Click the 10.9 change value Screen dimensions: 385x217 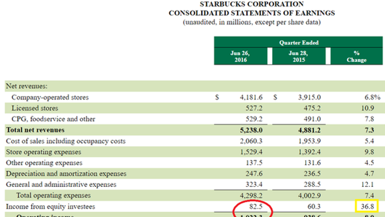click(367, 108)
